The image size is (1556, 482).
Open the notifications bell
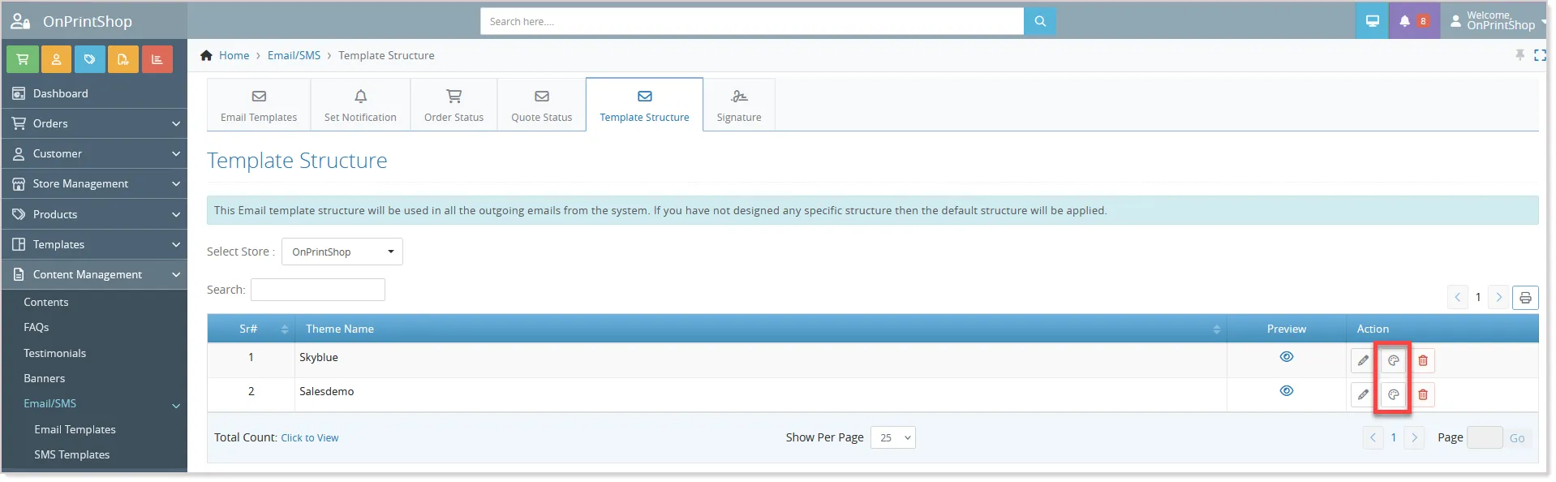coord(1405,21)
